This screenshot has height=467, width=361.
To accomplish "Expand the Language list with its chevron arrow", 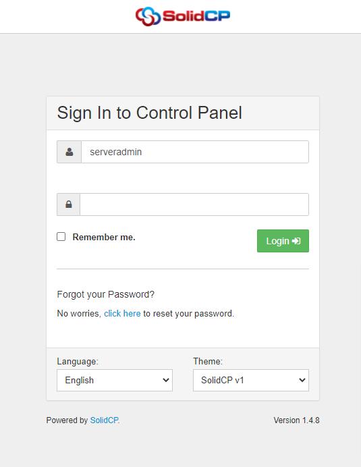I will [x=165, y=381].
